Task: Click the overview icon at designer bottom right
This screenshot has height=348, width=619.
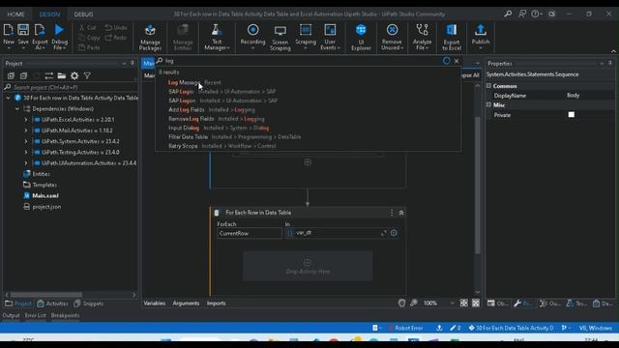Action: 476,303
